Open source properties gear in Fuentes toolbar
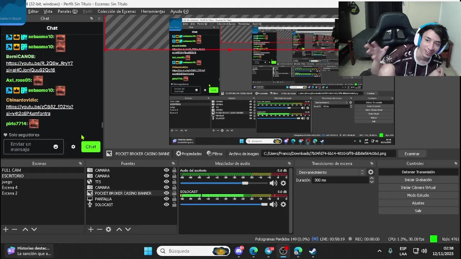The width and height of the screenshot is (461, 259). click(108, 229)
